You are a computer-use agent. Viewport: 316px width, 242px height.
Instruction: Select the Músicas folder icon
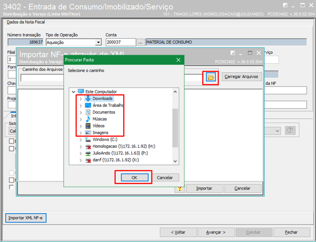(x=88, y=119)
